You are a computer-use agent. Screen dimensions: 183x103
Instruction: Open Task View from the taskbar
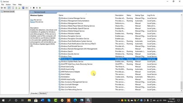click(22, 100)
